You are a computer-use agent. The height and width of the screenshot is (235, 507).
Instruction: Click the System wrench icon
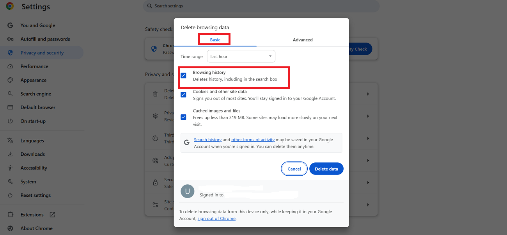coord(11,182)
